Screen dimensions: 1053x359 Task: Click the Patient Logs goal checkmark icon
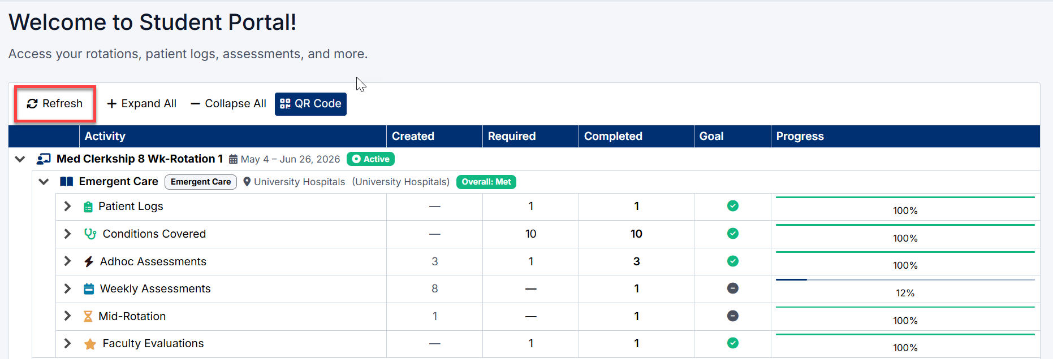[x=733, y=205]
